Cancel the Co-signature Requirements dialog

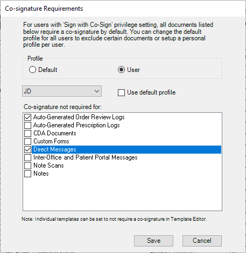(202, 241)
